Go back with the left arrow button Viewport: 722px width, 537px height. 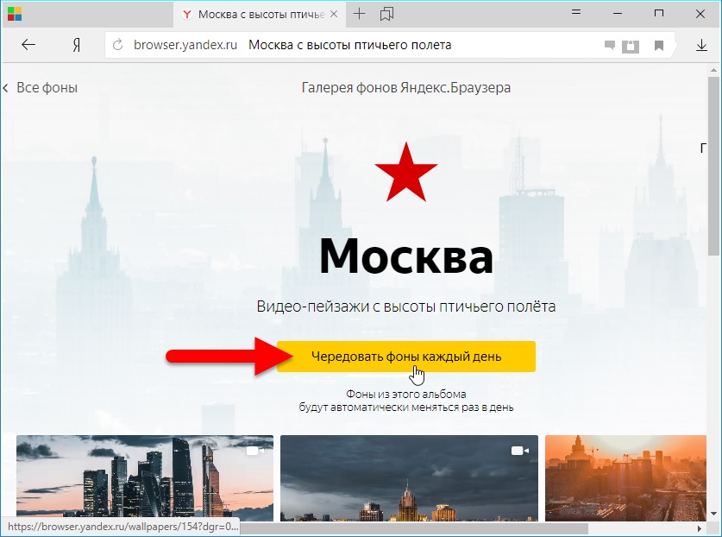(x=28, y=45)
